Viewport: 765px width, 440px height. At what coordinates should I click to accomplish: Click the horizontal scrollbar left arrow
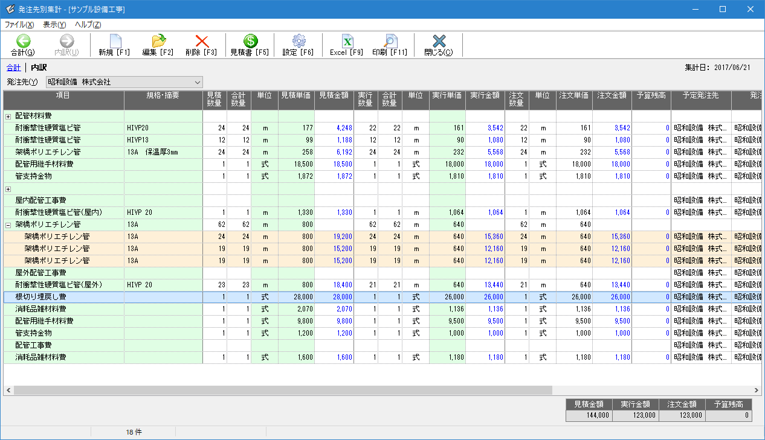point(8,391)
